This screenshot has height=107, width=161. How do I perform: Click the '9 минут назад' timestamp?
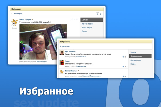70,57
